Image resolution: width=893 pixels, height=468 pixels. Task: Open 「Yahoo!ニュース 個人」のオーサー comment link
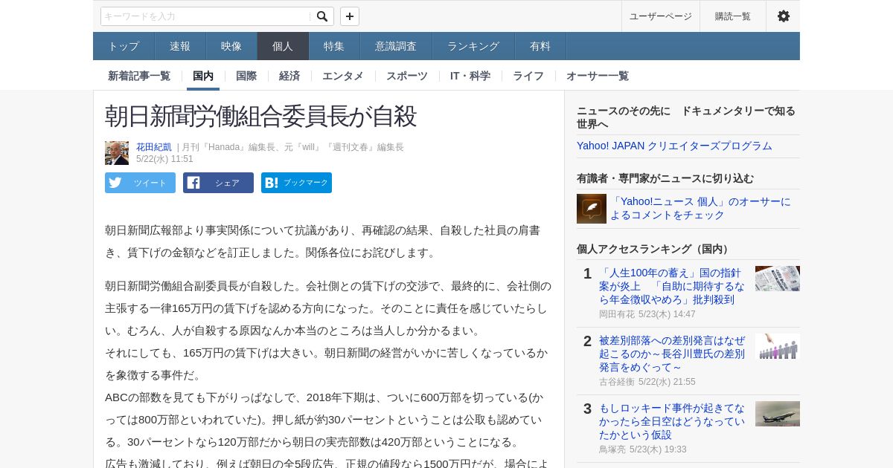pos(701,209)
